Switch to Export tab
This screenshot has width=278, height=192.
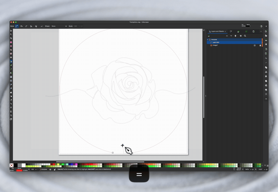click(x=254, y=31)
